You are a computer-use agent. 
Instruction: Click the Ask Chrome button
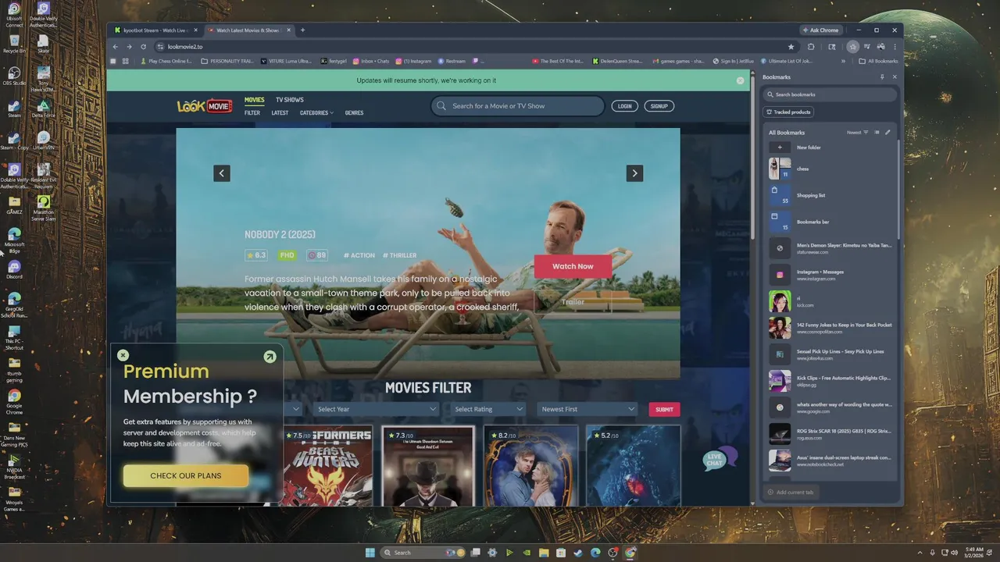point(820,30)
